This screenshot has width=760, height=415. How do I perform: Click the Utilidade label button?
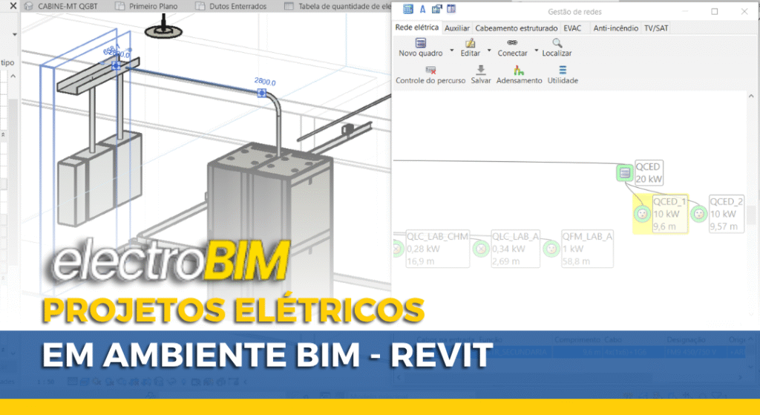[x=563, y=80]
